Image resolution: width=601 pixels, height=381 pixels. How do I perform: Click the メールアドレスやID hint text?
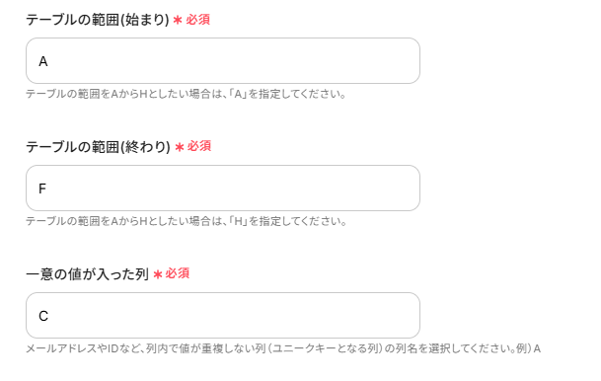pyautogui.click(x=283, y=348)
